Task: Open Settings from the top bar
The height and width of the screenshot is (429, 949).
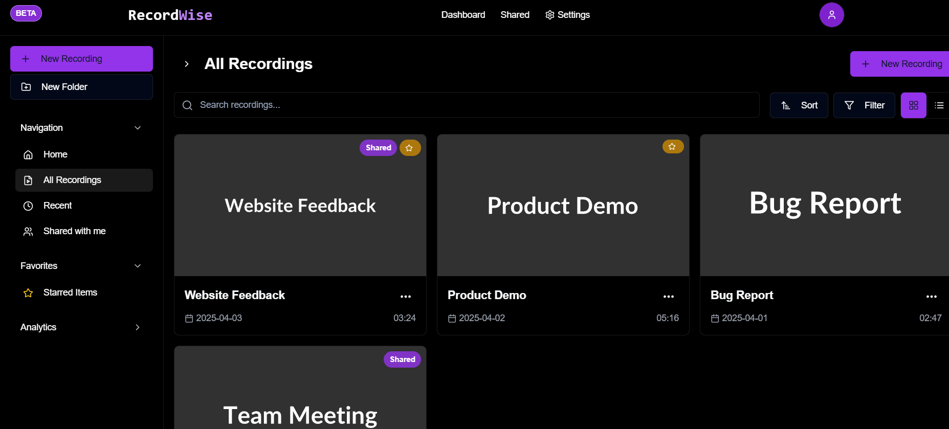Action: (x=567, y=15)
